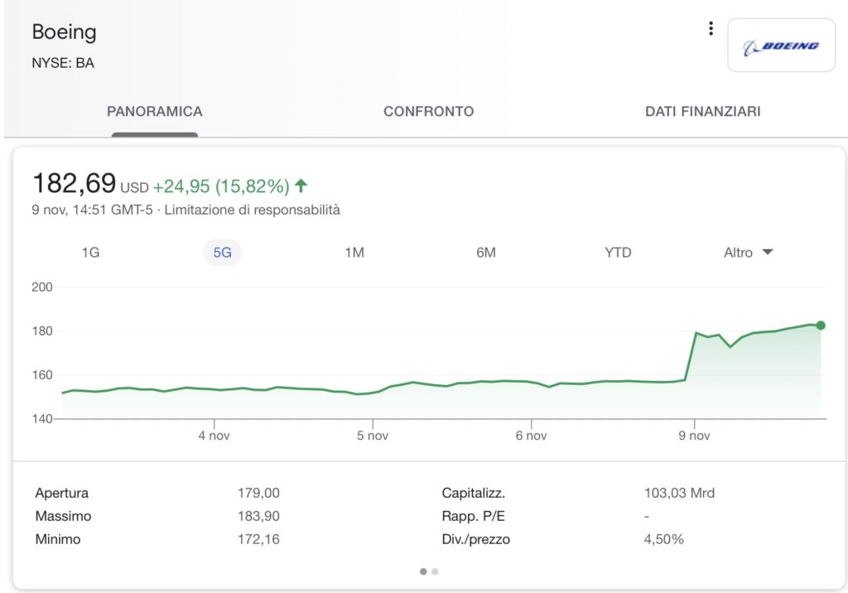The image size is (848, 593).
Task: Go to the second stats page dot
Action: 435,571
